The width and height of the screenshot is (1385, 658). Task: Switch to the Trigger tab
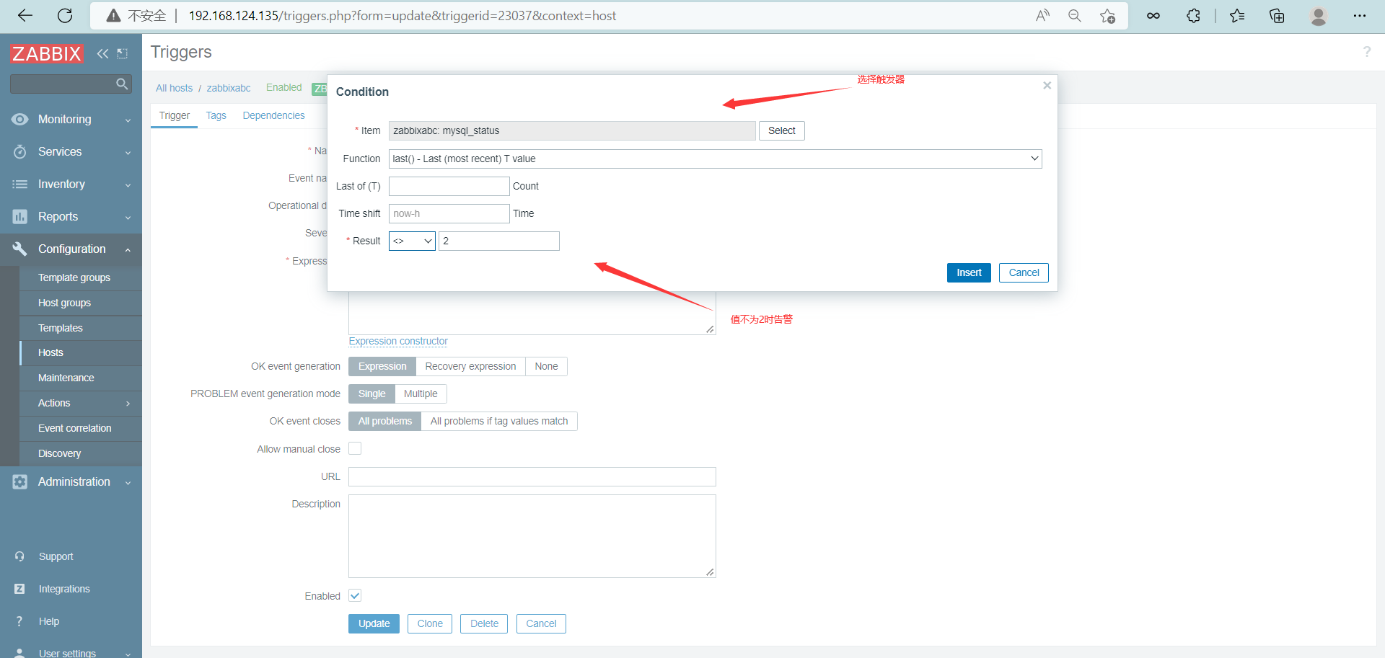[x=174, y=116]
